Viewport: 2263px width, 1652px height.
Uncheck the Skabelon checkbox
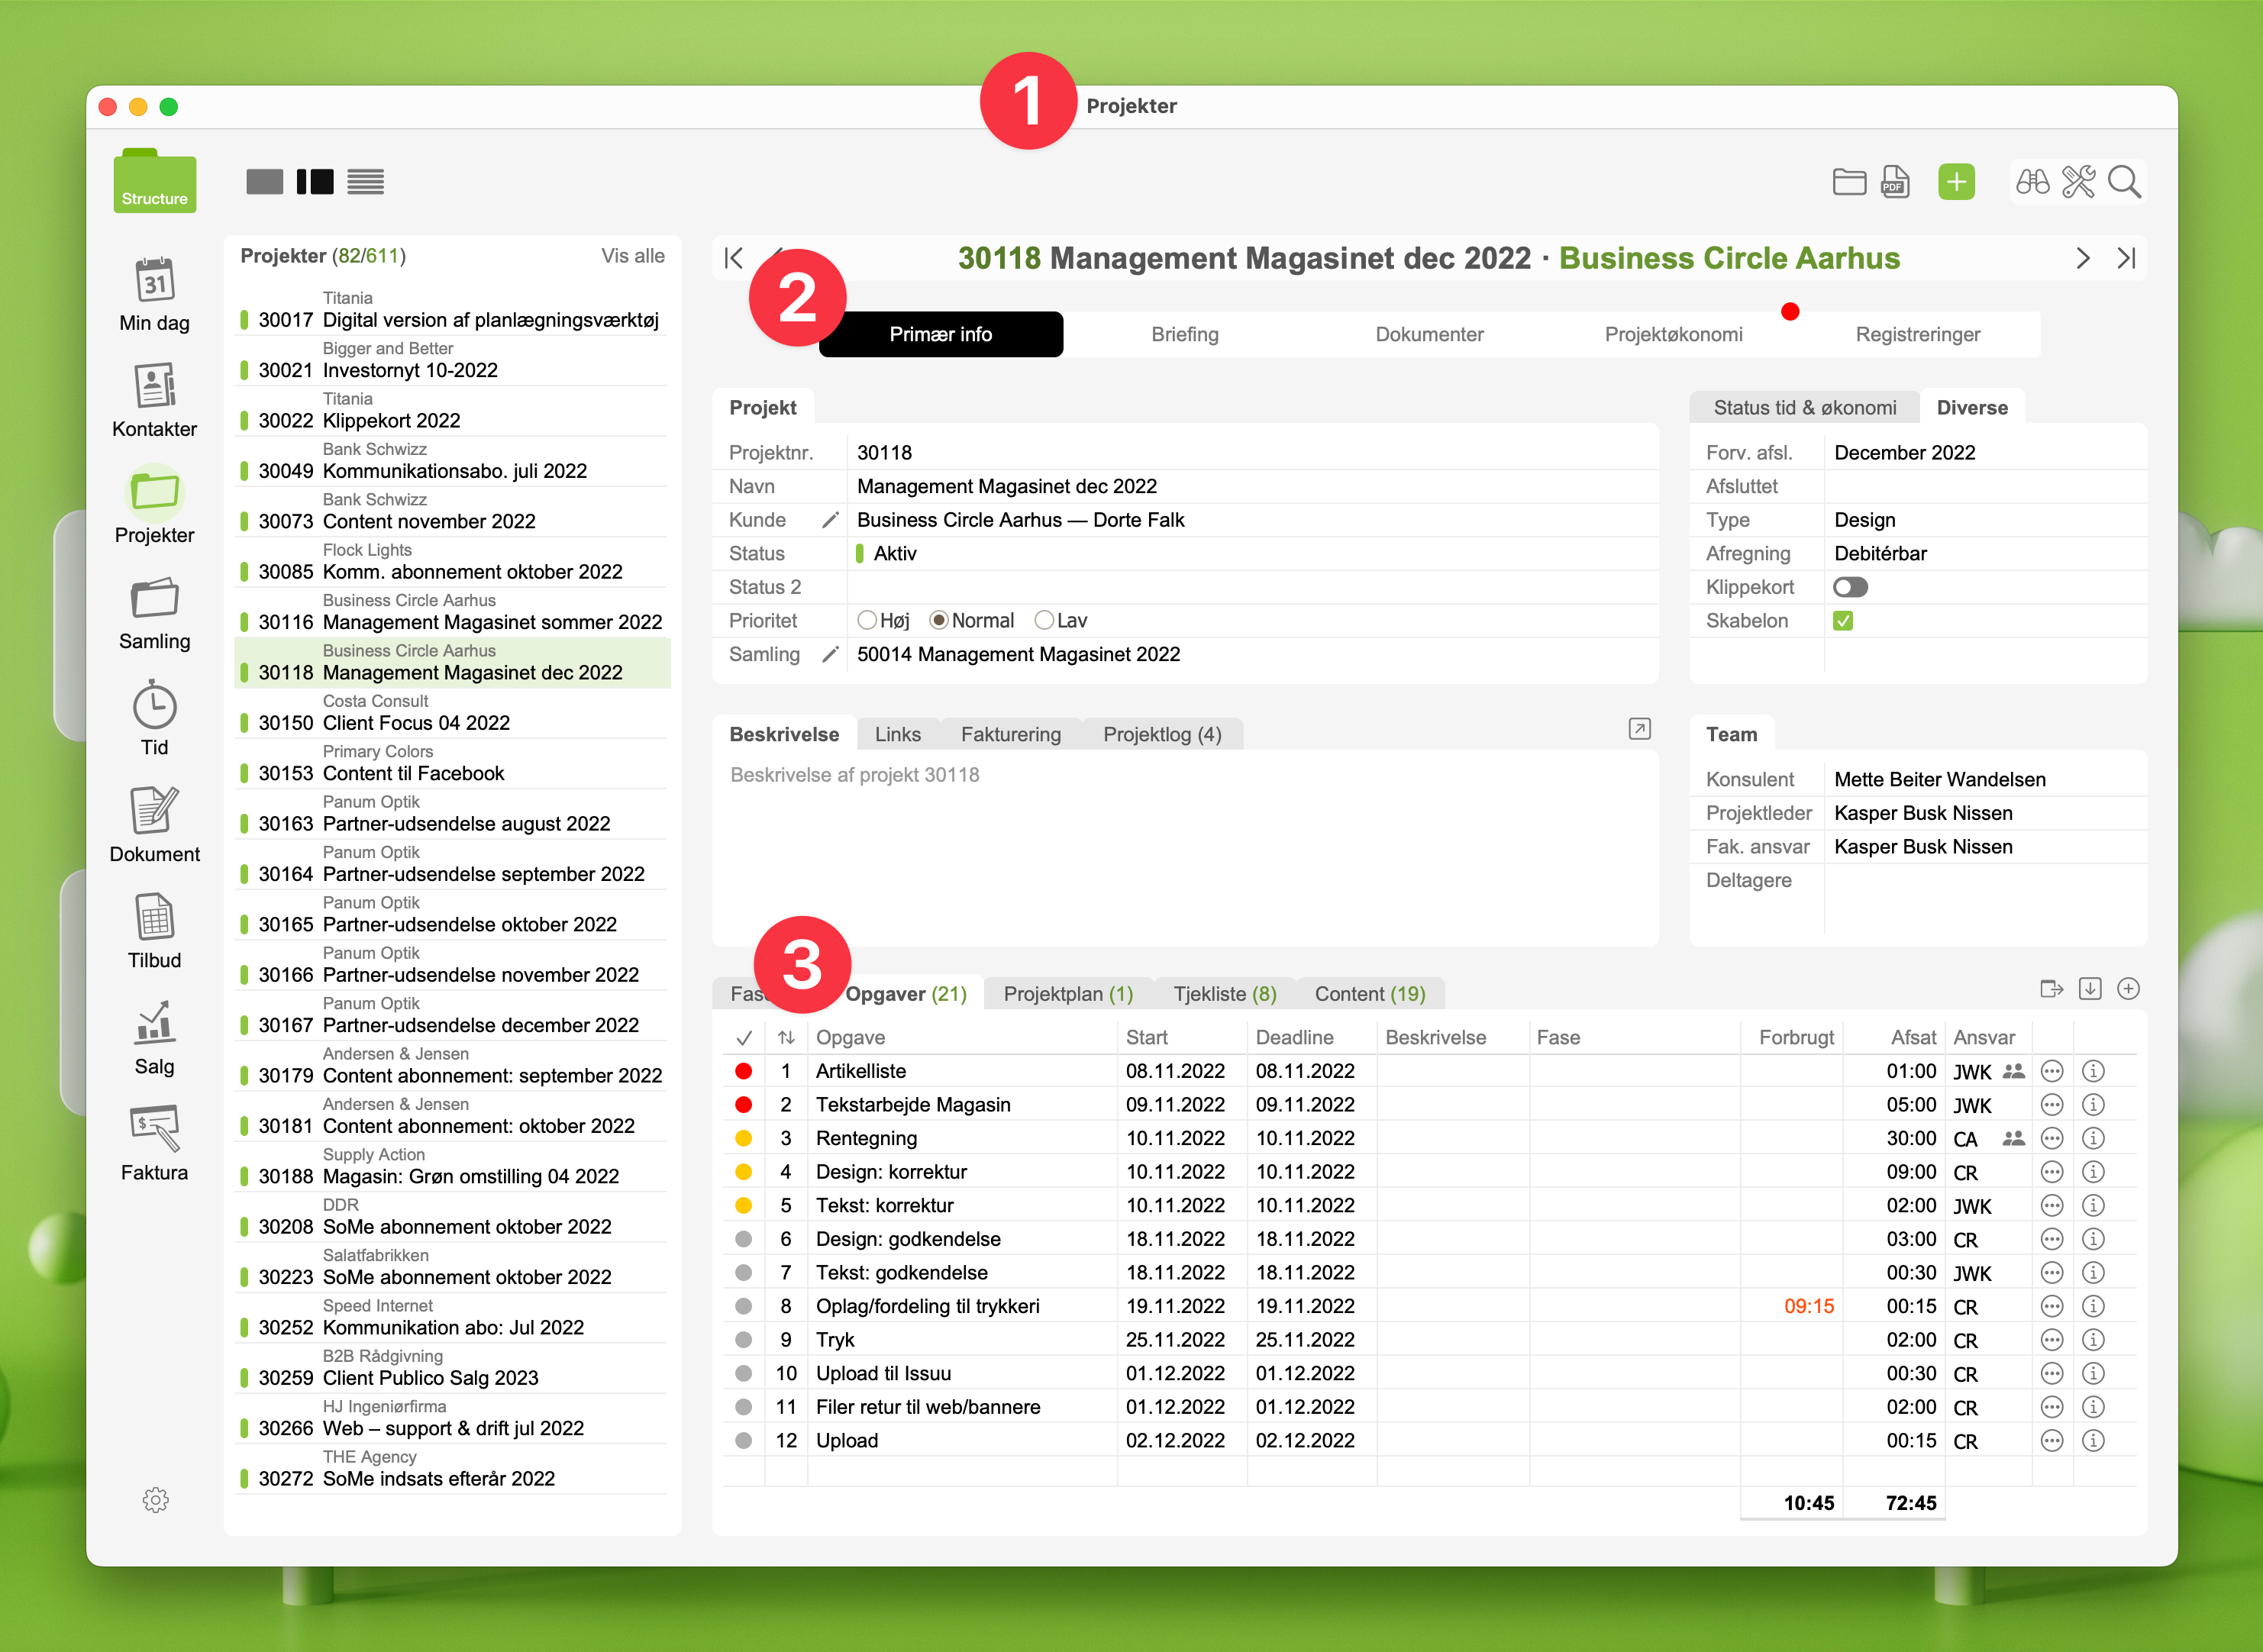click(1843, 621)
